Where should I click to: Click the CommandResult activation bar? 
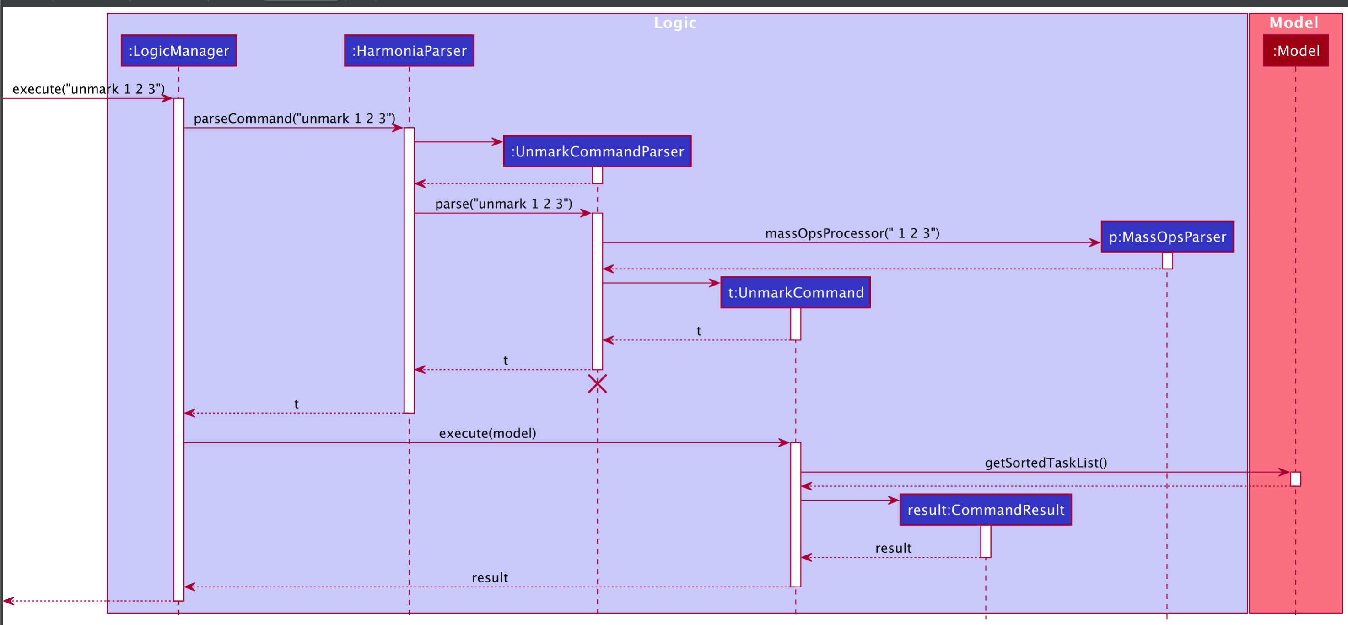tap(985, 541)
